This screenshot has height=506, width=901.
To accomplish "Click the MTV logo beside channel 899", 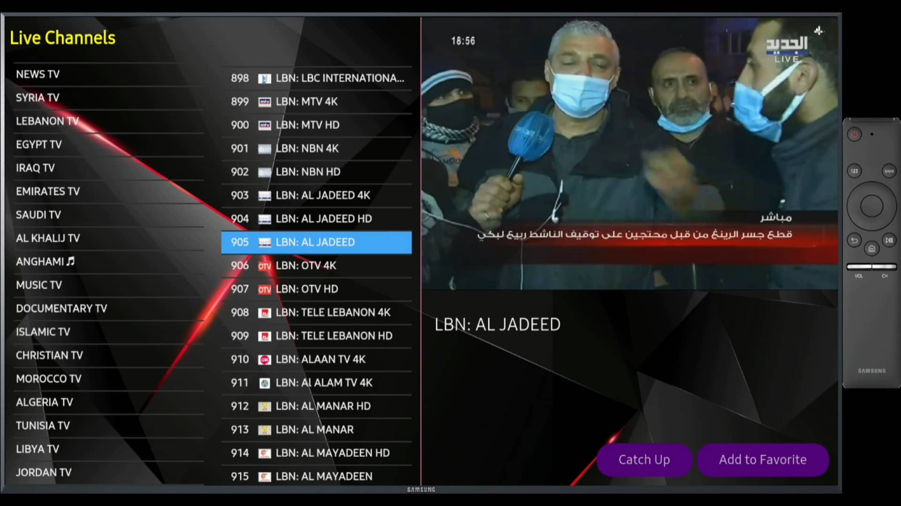I will click(265, 102).
